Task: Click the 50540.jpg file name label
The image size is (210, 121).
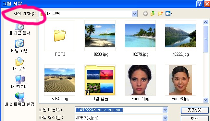Action: pos(60,99)
